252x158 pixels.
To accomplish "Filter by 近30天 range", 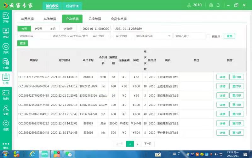I will (68, 29).
